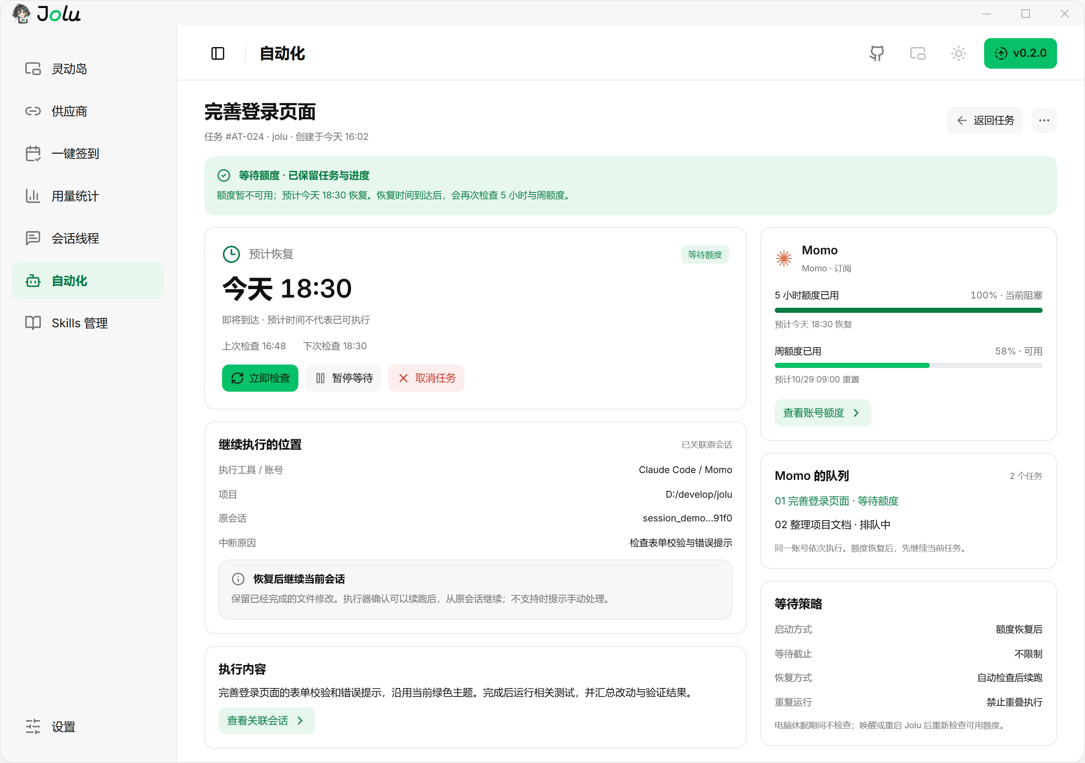This screenshot has height=763, width=1085.
Task: Click the 返回任务 back button
Action: point(985,120)
